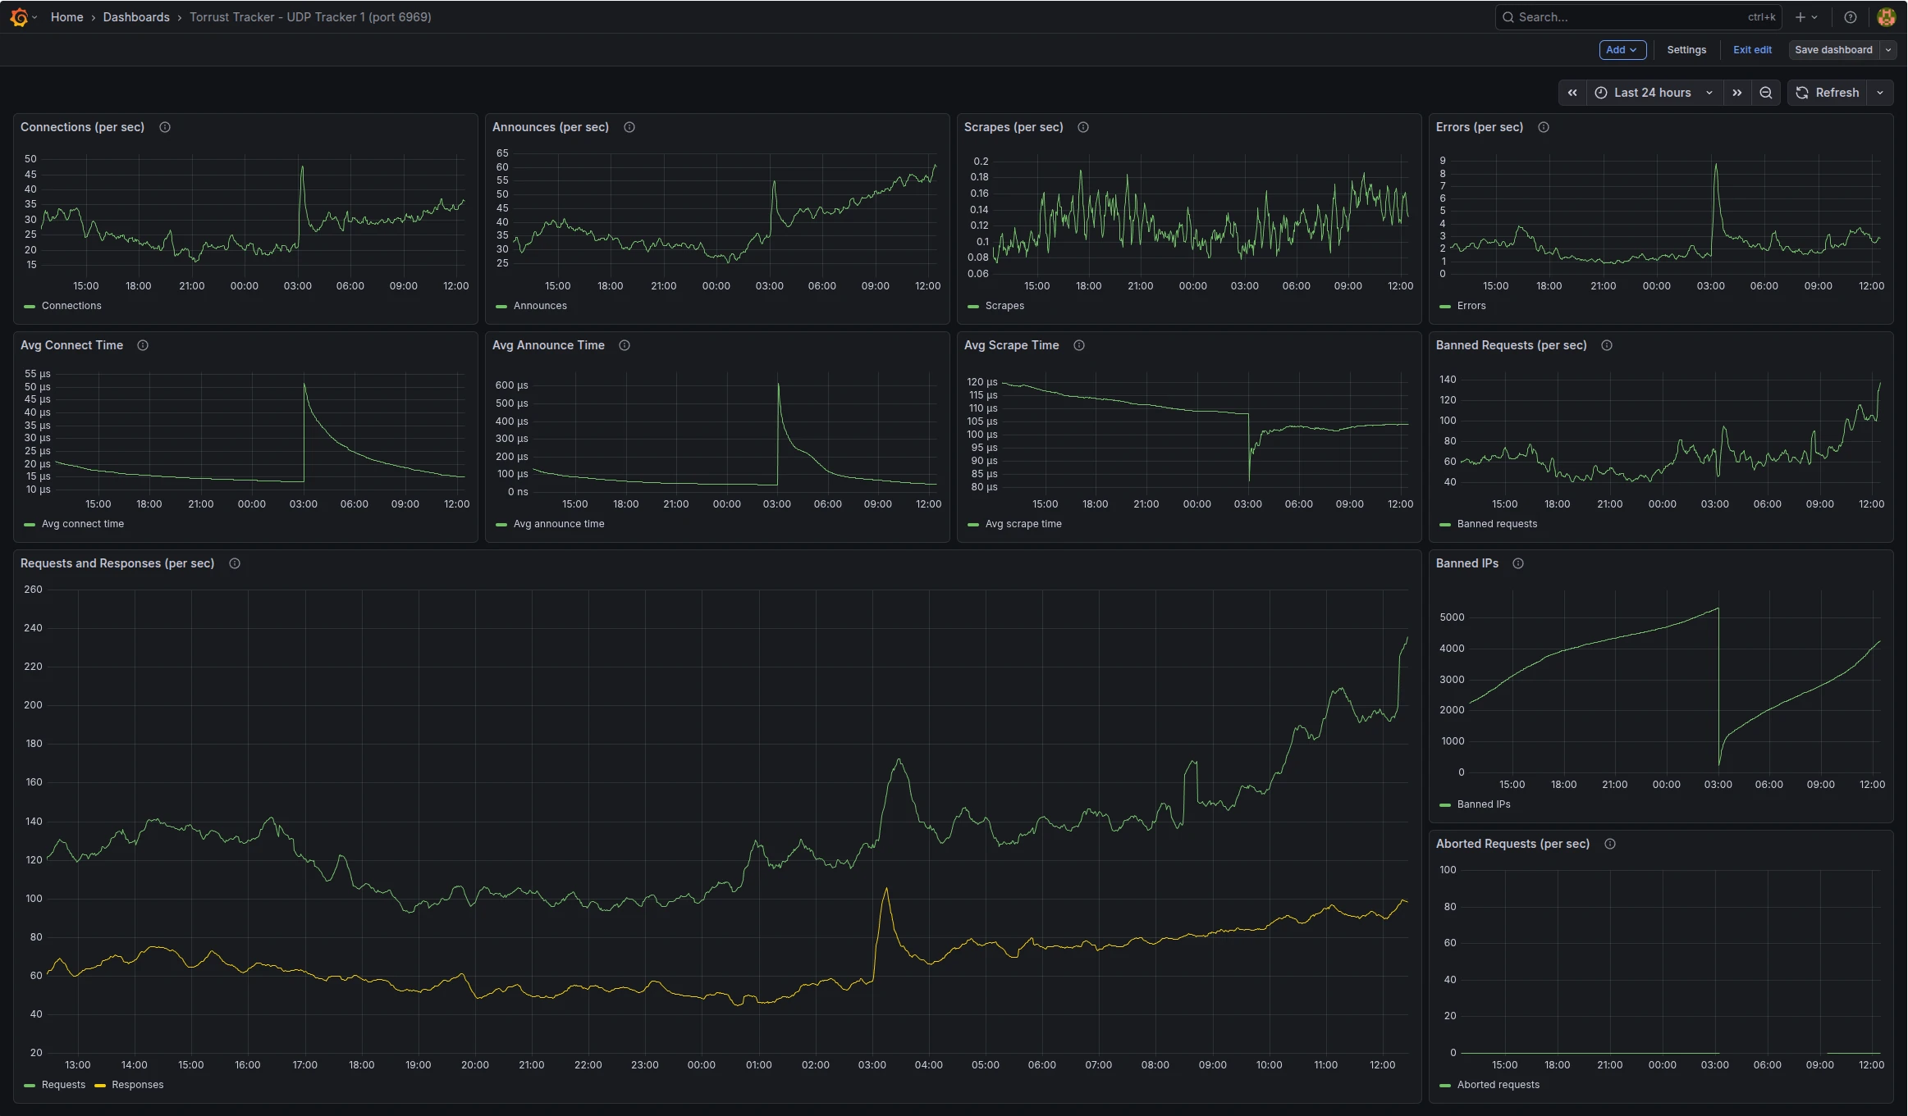Click the user profile avatar
The height and width of the screenshot is (1116, 1908).
[x=1886, y=16]
